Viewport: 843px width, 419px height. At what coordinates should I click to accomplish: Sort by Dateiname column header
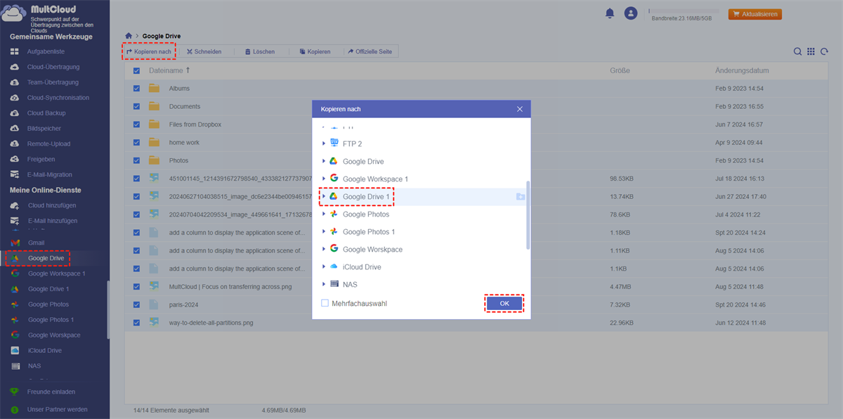(x=169, y=71)
